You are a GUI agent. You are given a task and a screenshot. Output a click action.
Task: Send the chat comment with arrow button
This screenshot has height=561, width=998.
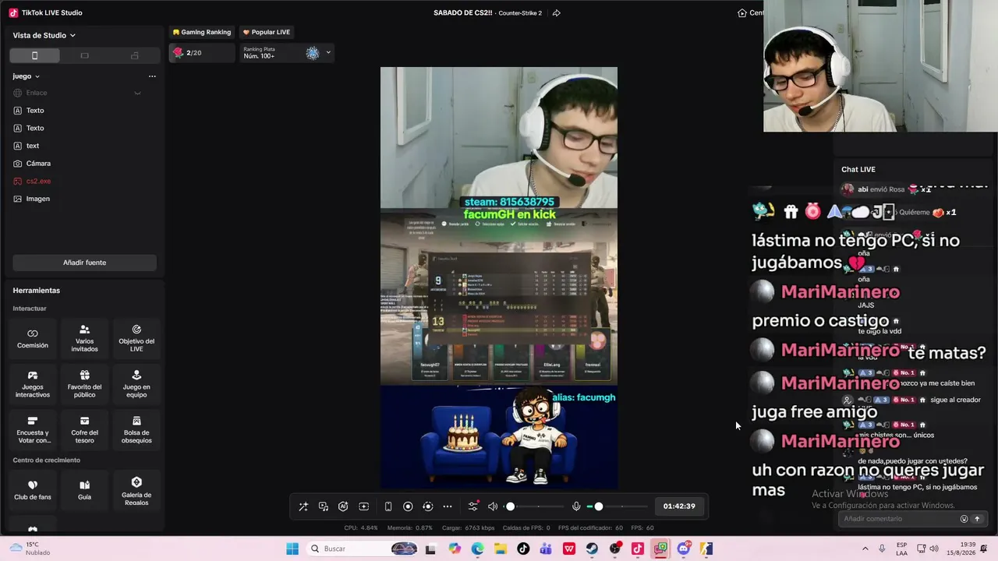977,519
